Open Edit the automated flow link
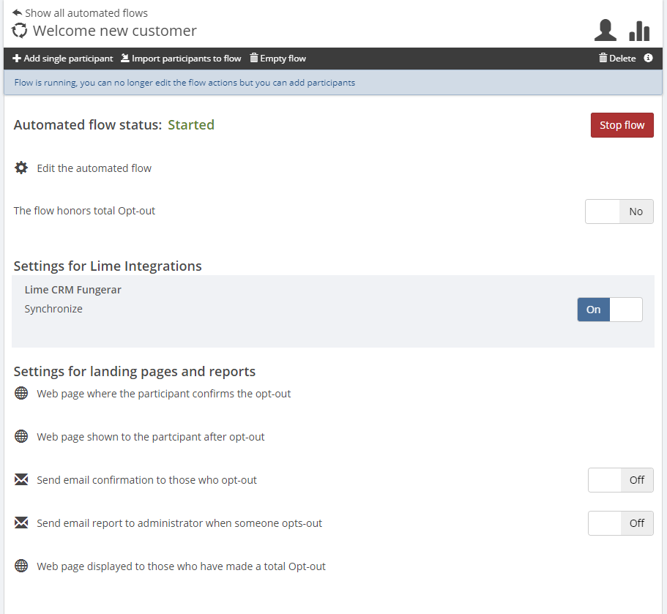 pyautogui.click(x=94, y=168)
